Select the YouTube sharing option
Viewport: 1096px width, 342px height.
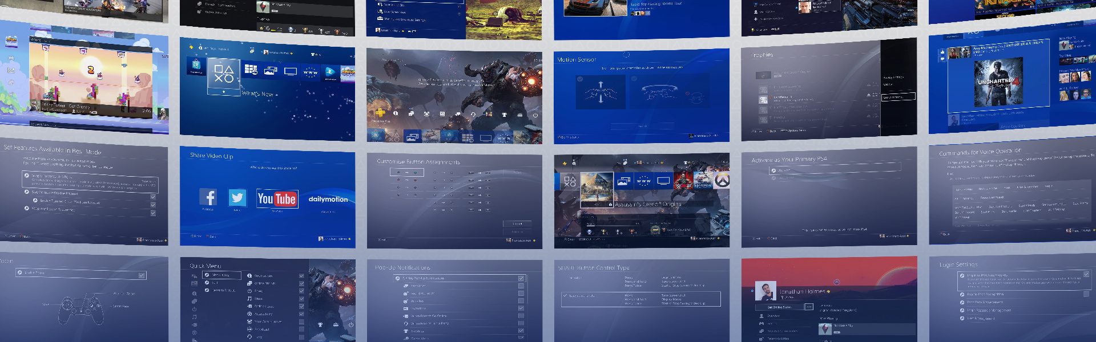pyautogui.click(x=277, y=198)
